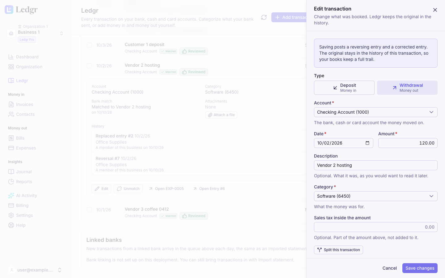The height and width of the screenshot is (278, 445).
Task: Open Help via the lifebuoy icon
Action: 11,225
